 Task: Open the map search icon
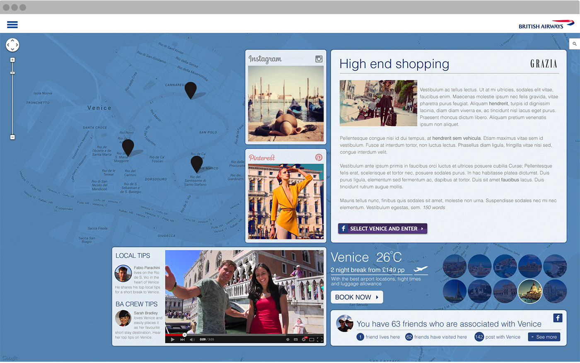575,44
